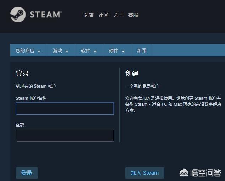Click the caret arrow beside 您的商店

click(39, 51)
